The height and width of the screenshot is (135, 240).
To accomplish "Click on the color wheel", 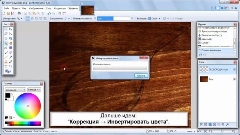I will [28, 106].
